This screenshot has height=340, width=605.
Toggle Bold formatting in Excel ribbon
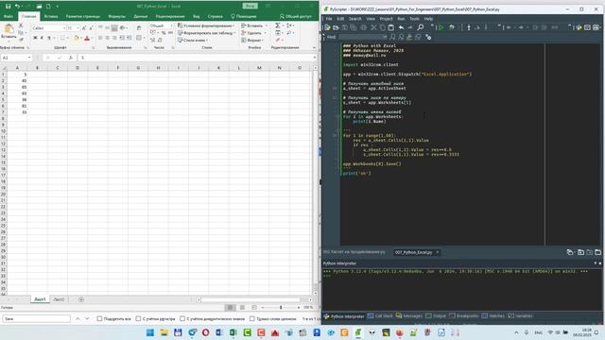[x=35, y=38]
